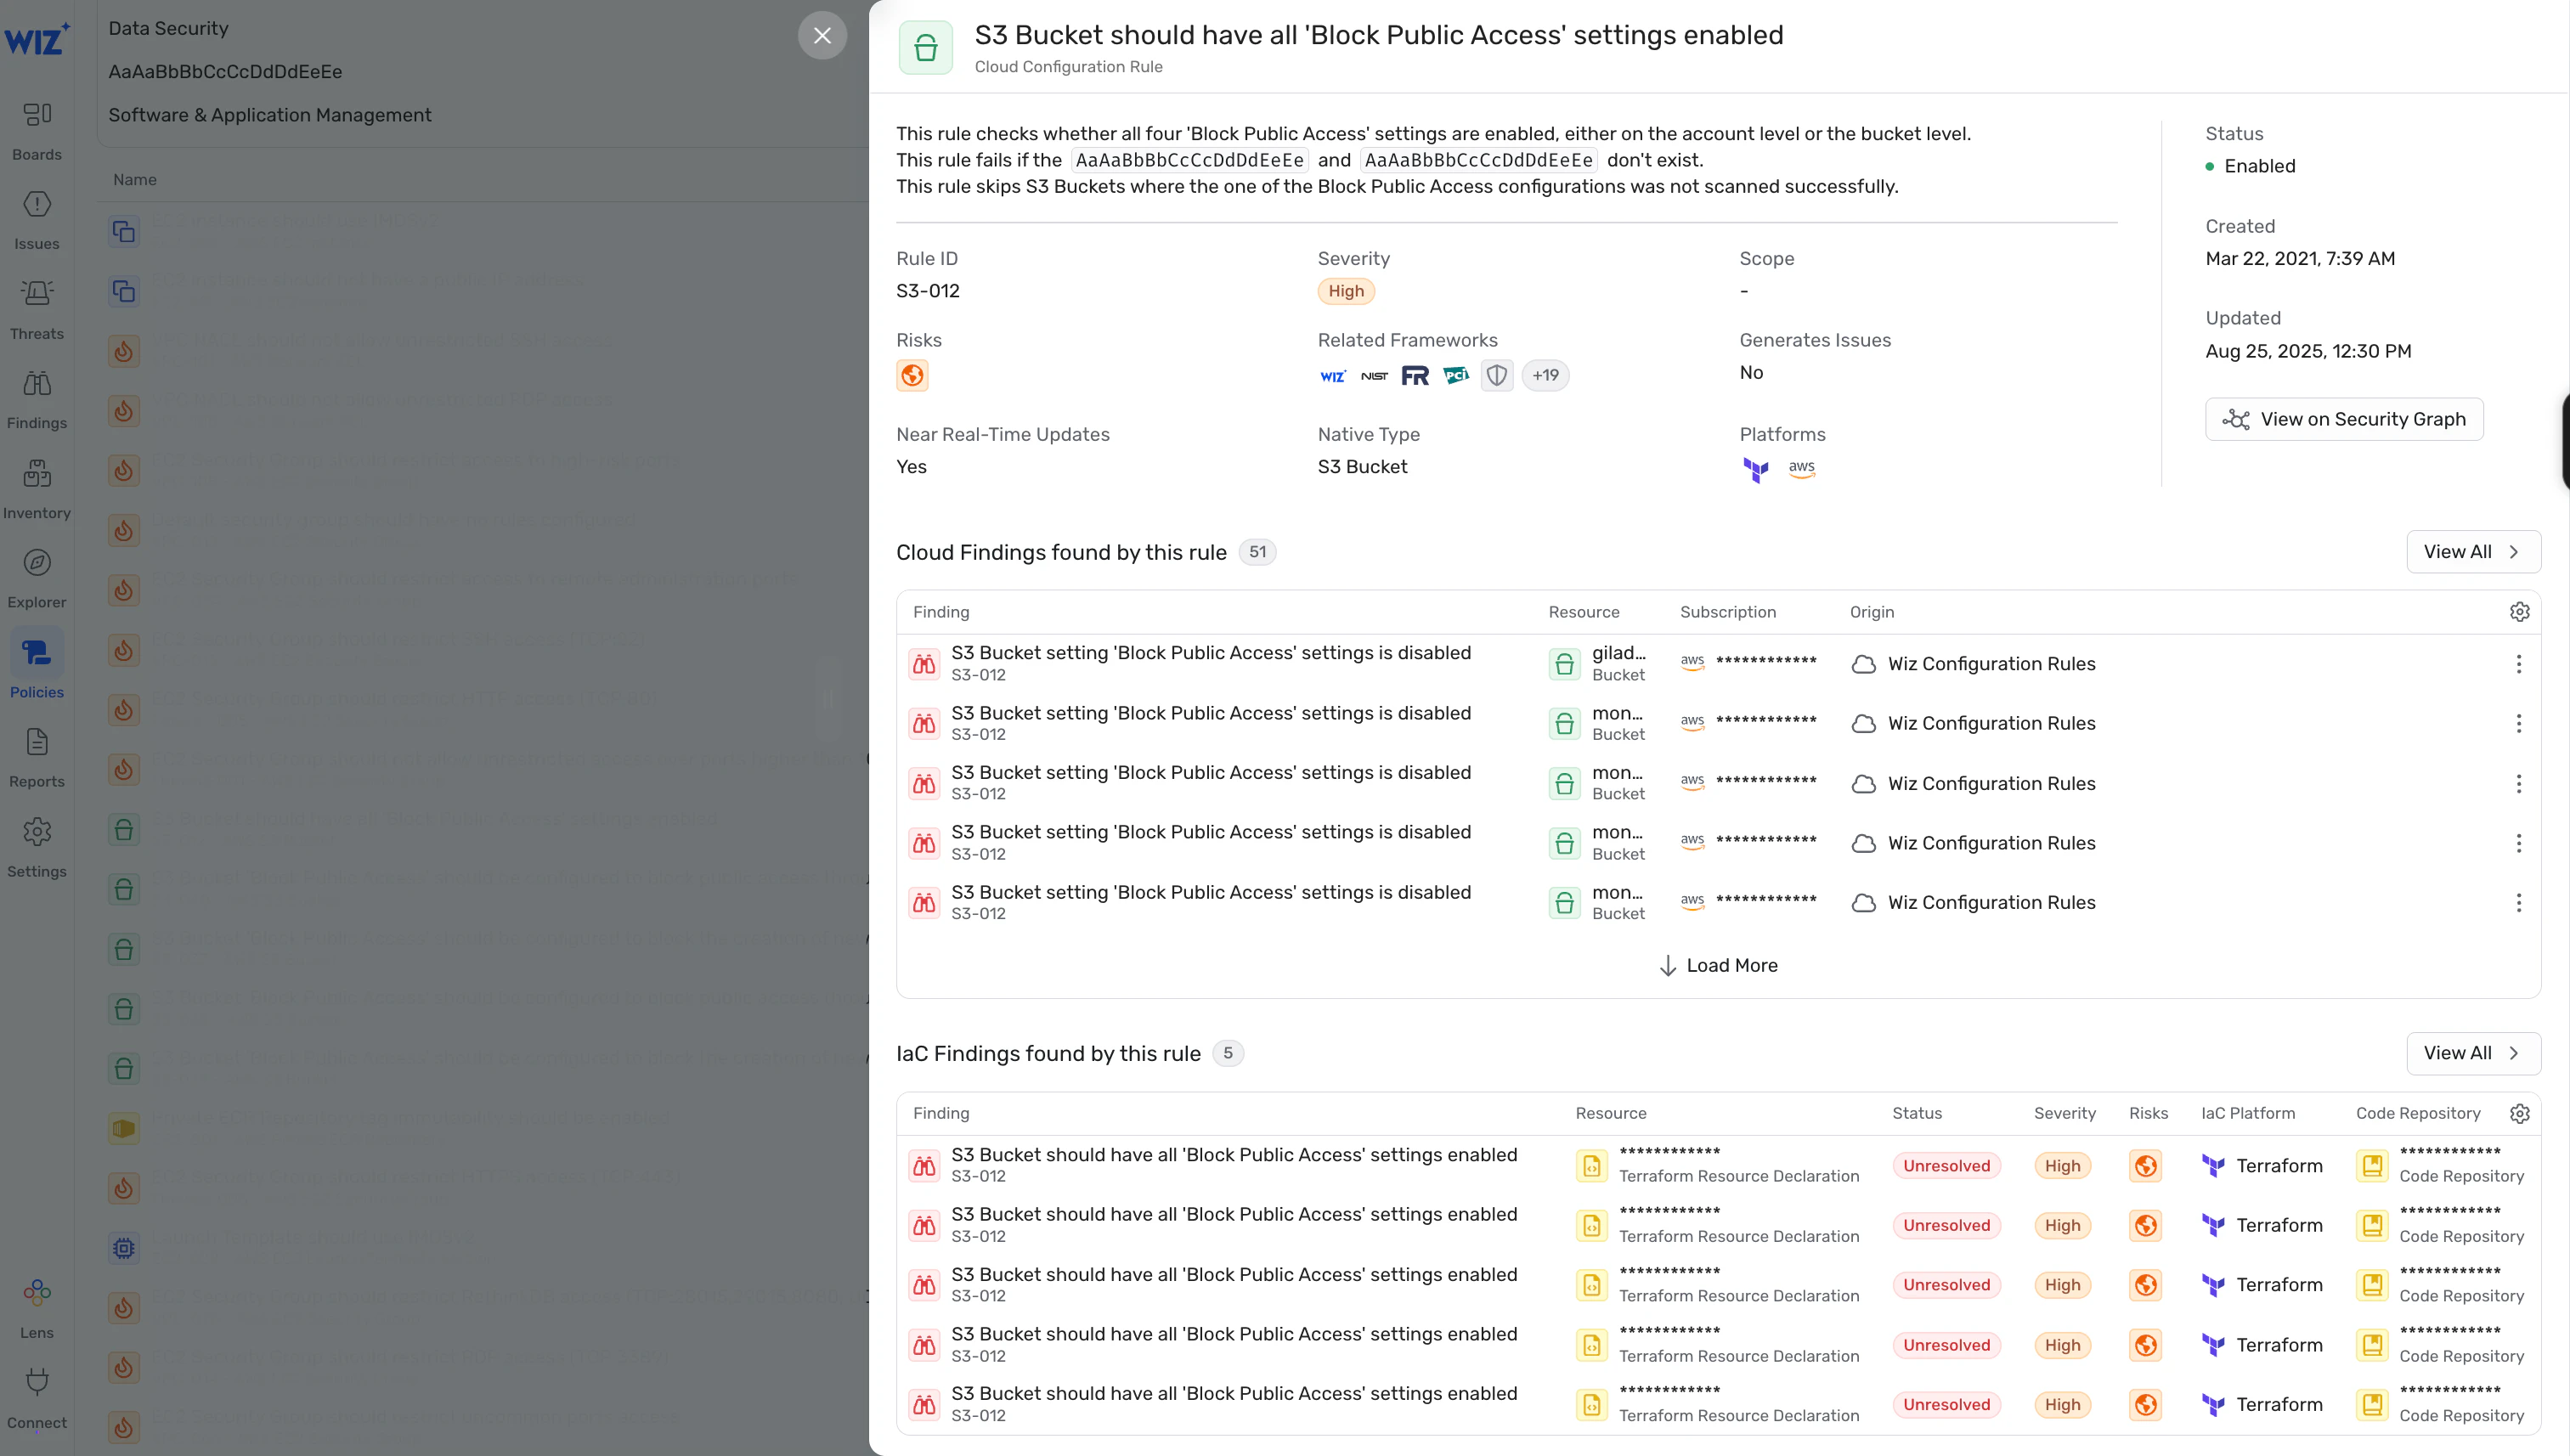Click the shield framework icon
This screenshot has height=1456, width=2570.
pos(1497,376)
